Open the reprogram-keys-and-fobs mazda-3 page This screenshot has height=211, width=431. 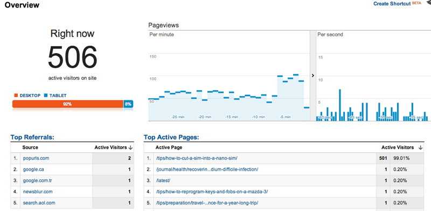click(212, 192)
